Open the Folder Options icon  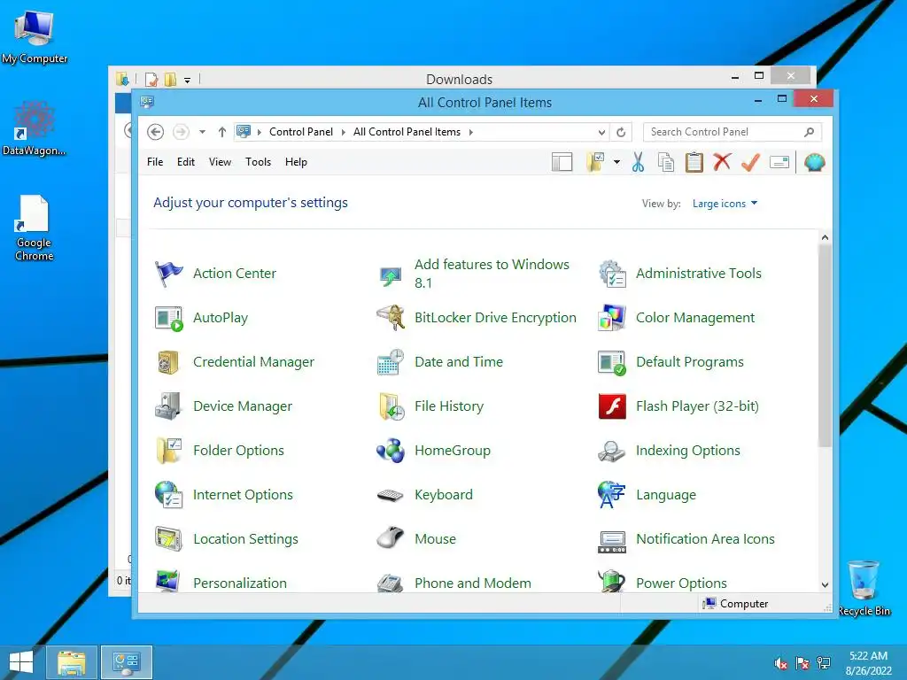pyautogui.click(x=169, y=451)
